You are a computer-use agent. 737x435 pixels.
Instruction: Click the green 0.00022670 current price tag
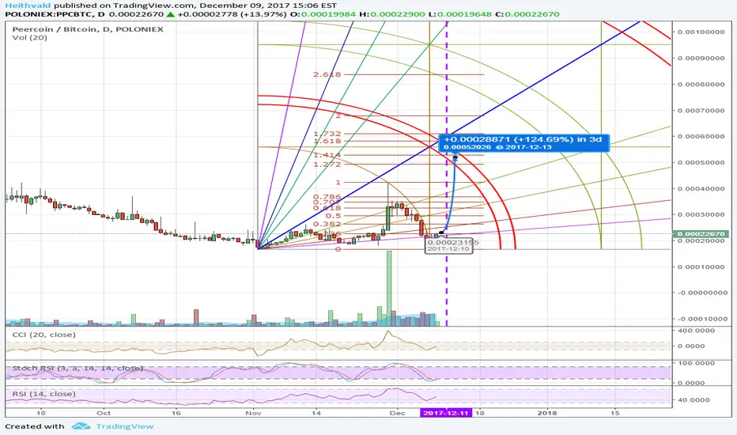699,234
